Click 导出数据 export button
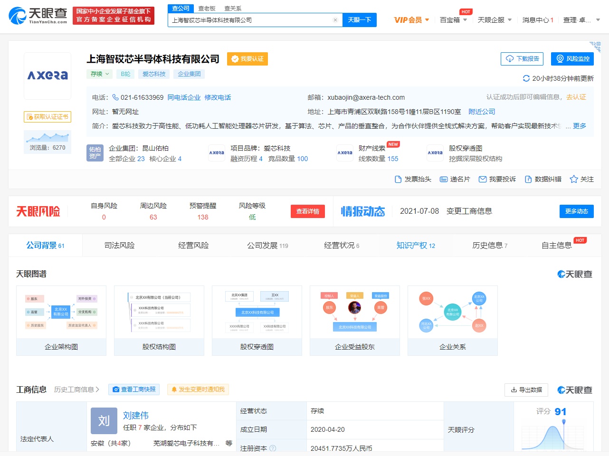This screenshot has width=609, height=456. 526,390
